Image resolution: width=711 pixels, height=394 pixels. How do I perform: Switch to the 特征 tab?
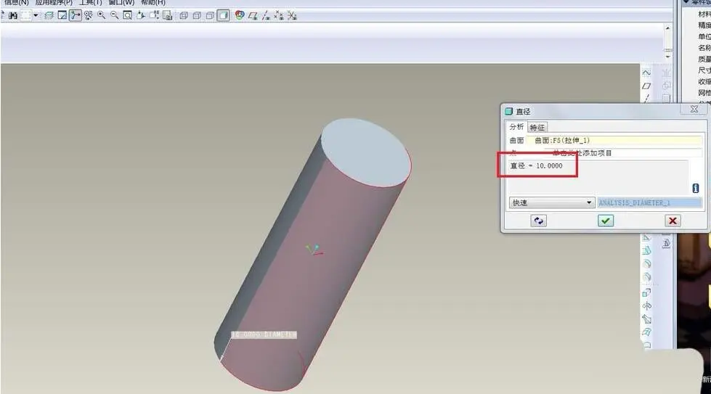tap(537, 127)
